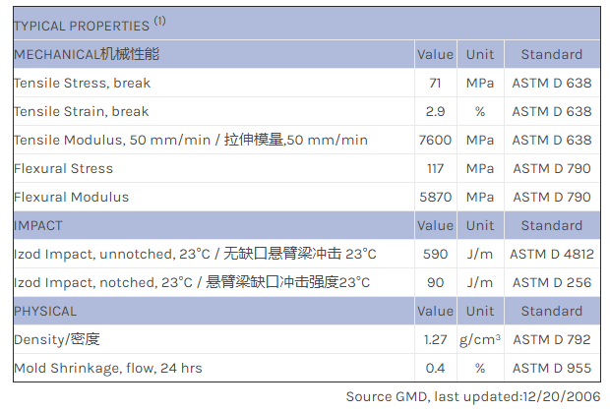This screenshot has height=411, width=610.
Task: Select the ASTM D 955 standard cell
Action: 552,368
